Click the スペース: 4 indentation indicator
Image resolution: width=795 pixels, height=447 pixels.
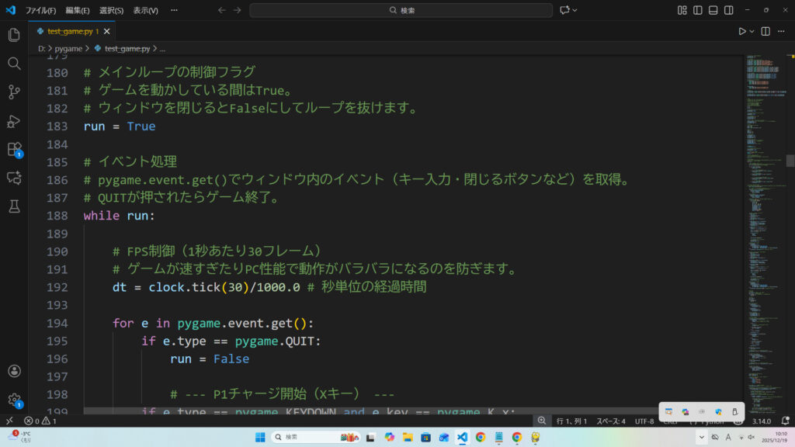point(610,421)
